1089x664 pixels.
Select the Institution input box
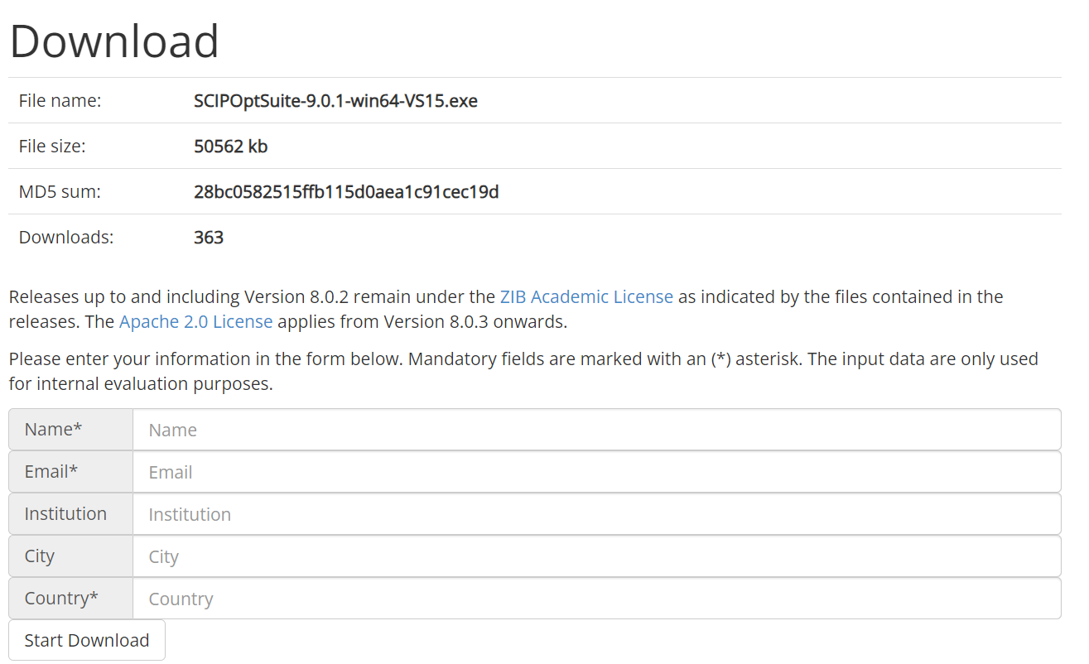(596, 514)
